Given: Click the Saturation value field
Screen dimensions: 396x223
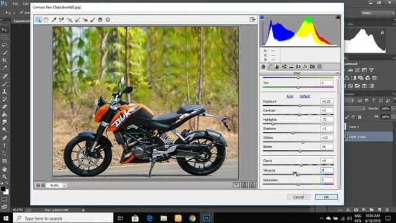Looking at the screenshot, I should (327, 180).
